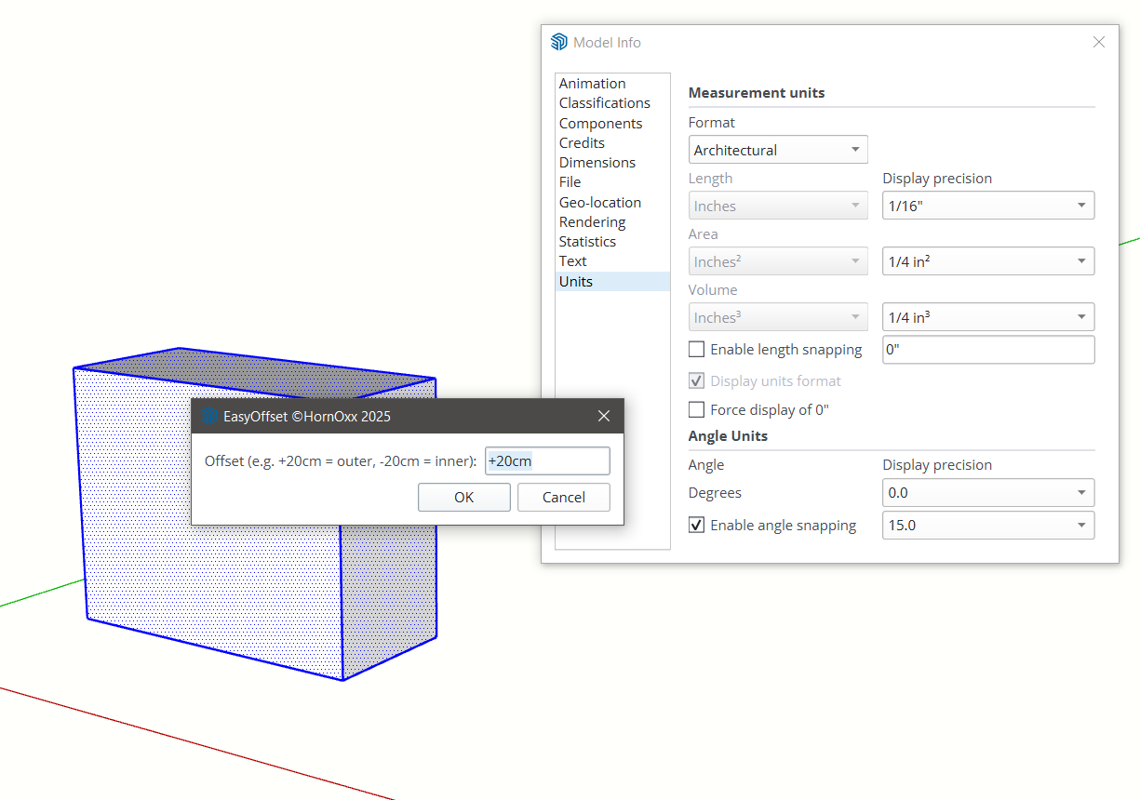Close the Model Info window

1098,43
